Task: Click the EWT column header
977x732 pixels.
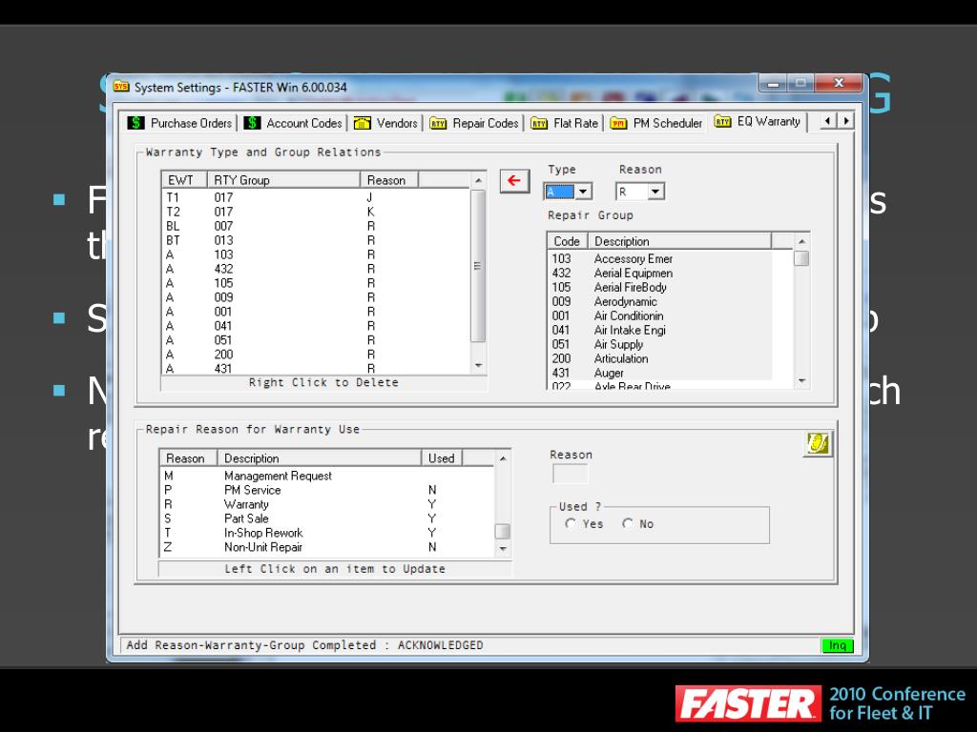Action: point(184,180)
